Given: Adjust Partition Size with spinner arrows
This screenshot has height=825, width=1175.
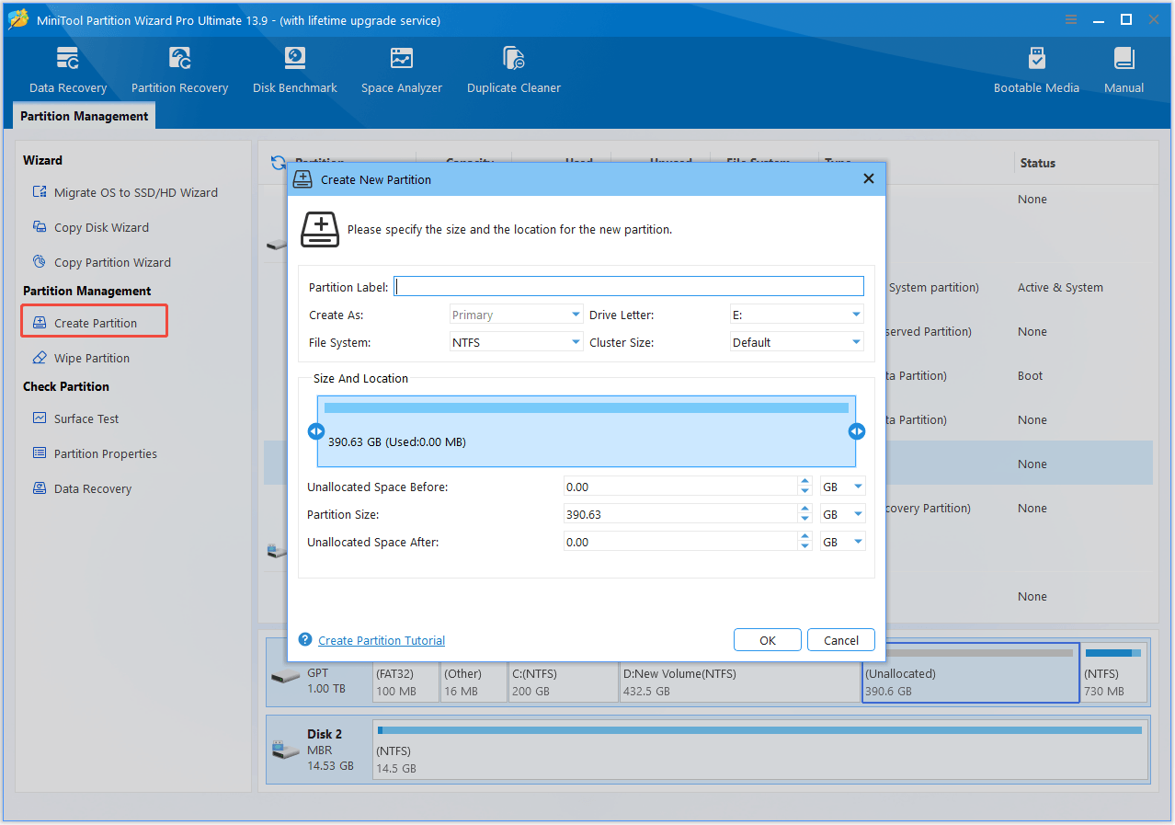Looking at the screenshot, I should coord(805,514).
